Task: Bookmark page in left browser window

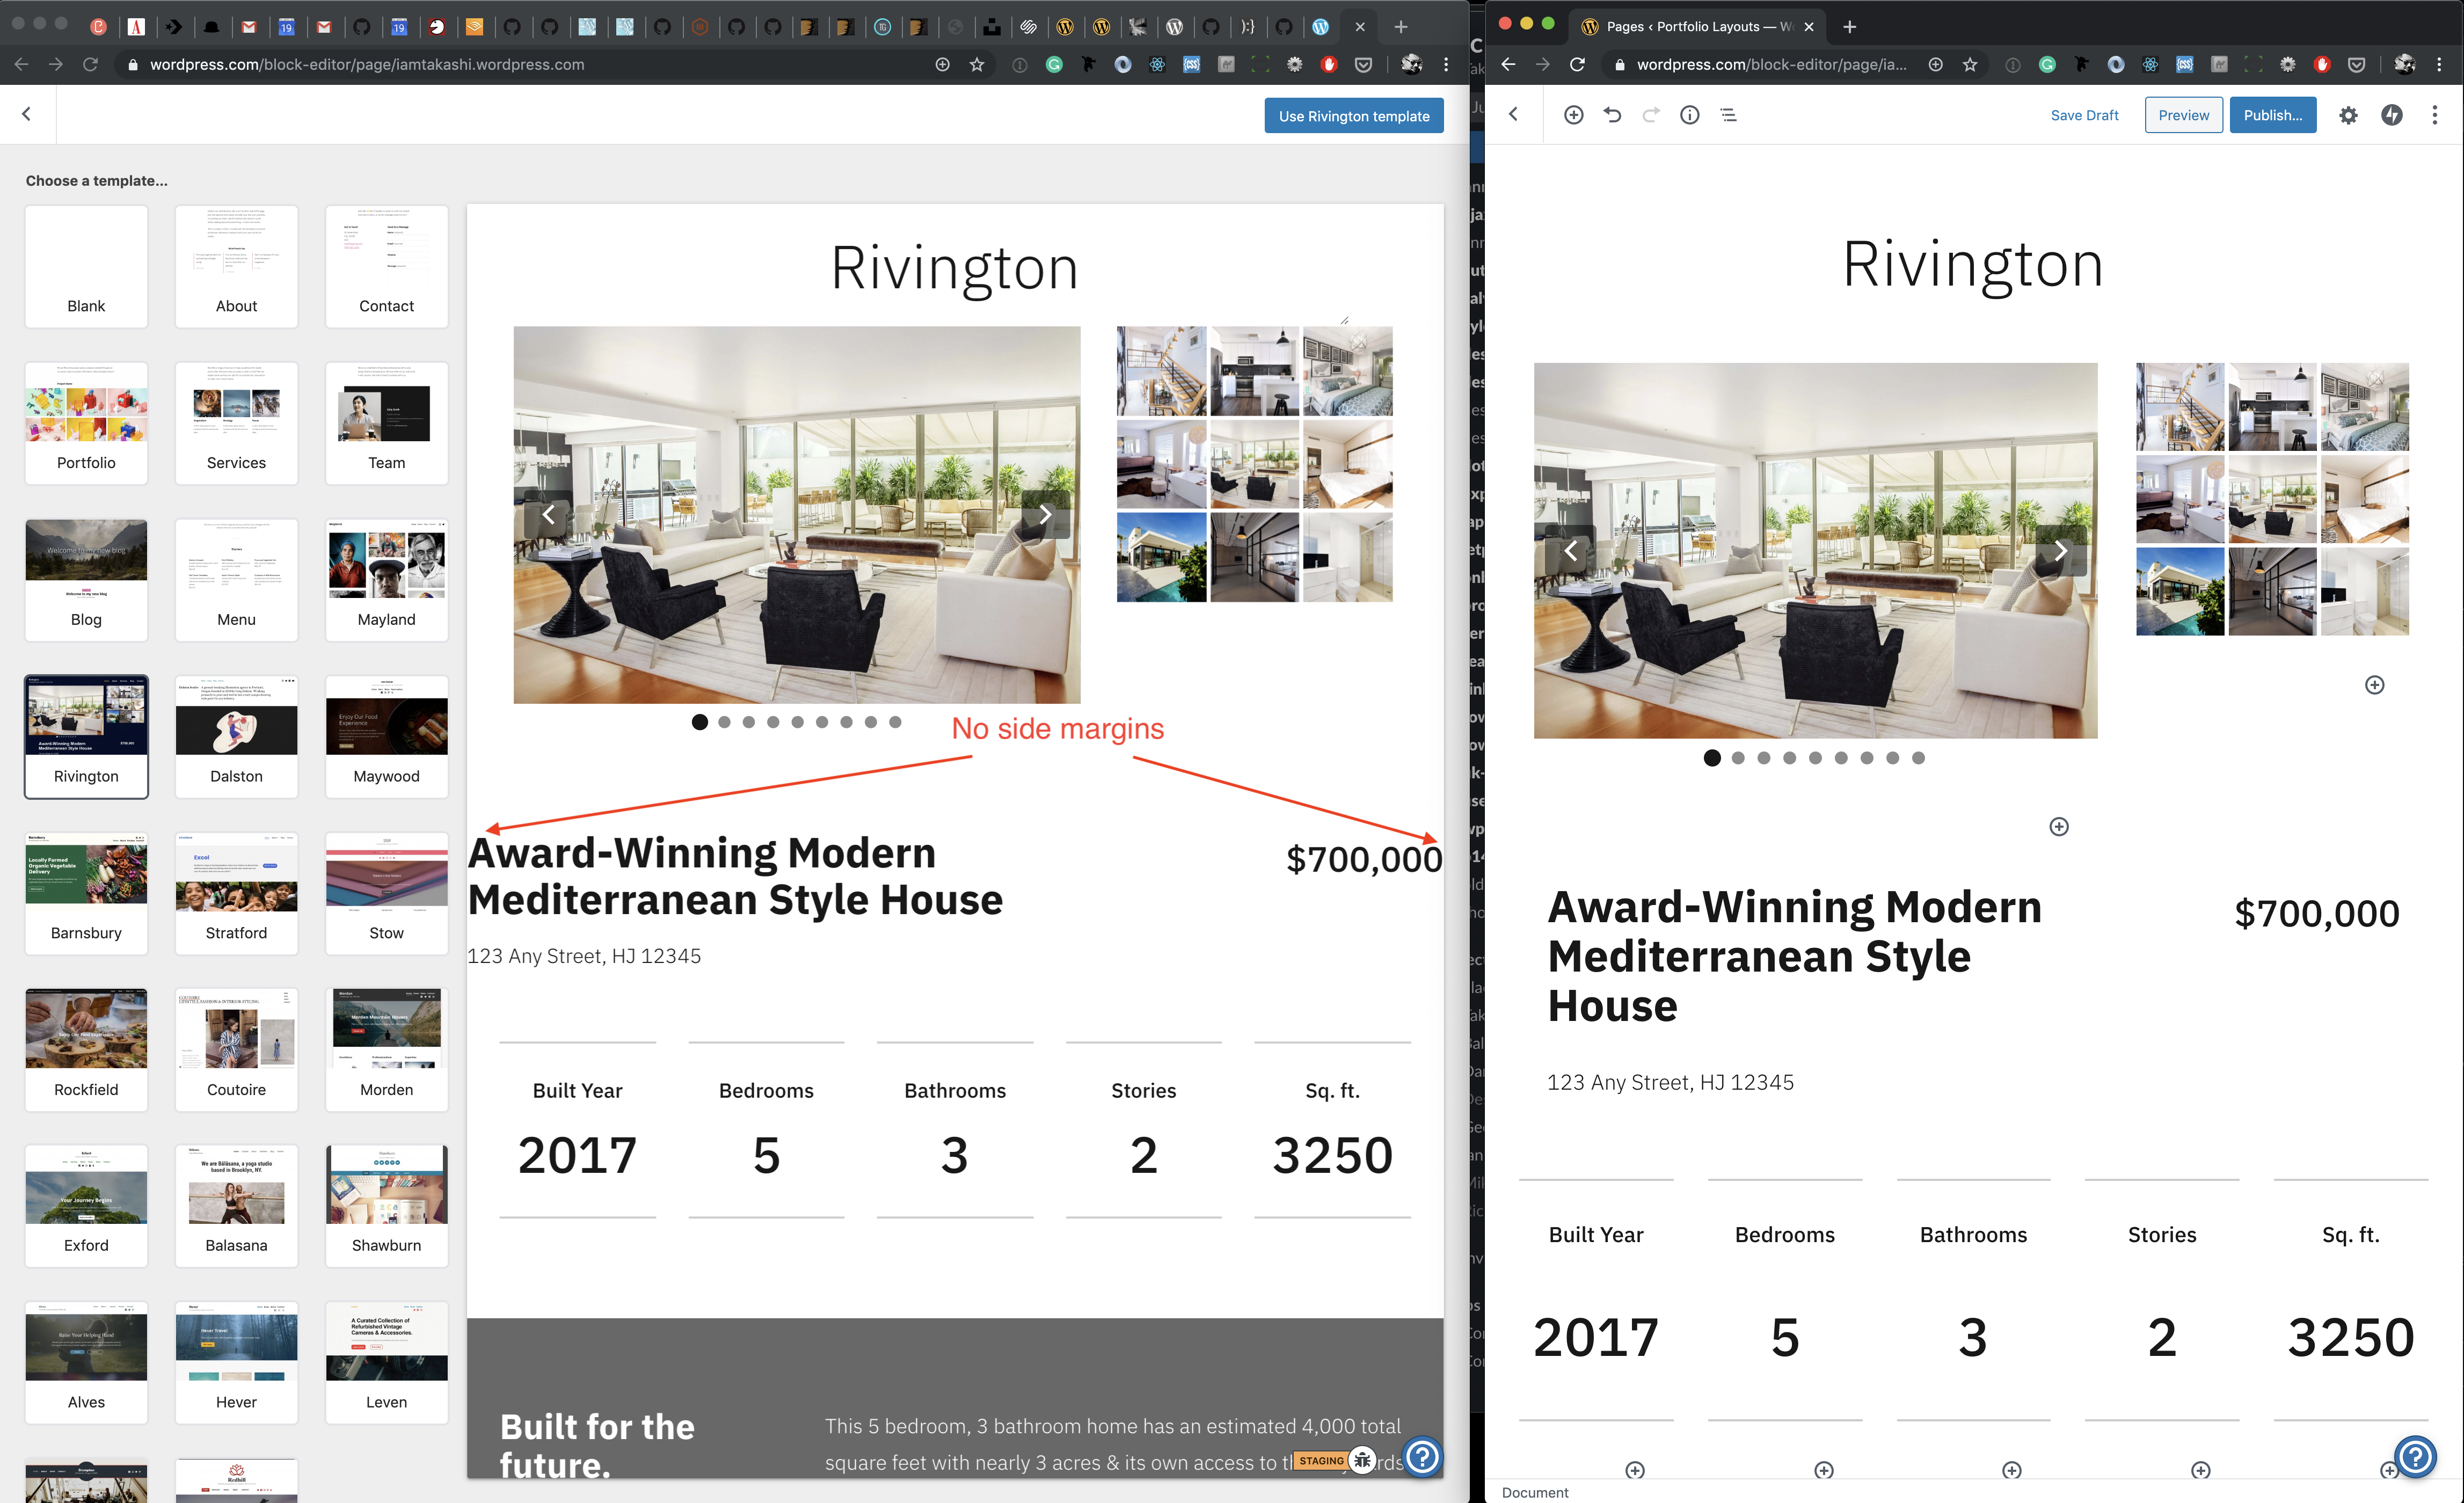Action: [976, 64]
